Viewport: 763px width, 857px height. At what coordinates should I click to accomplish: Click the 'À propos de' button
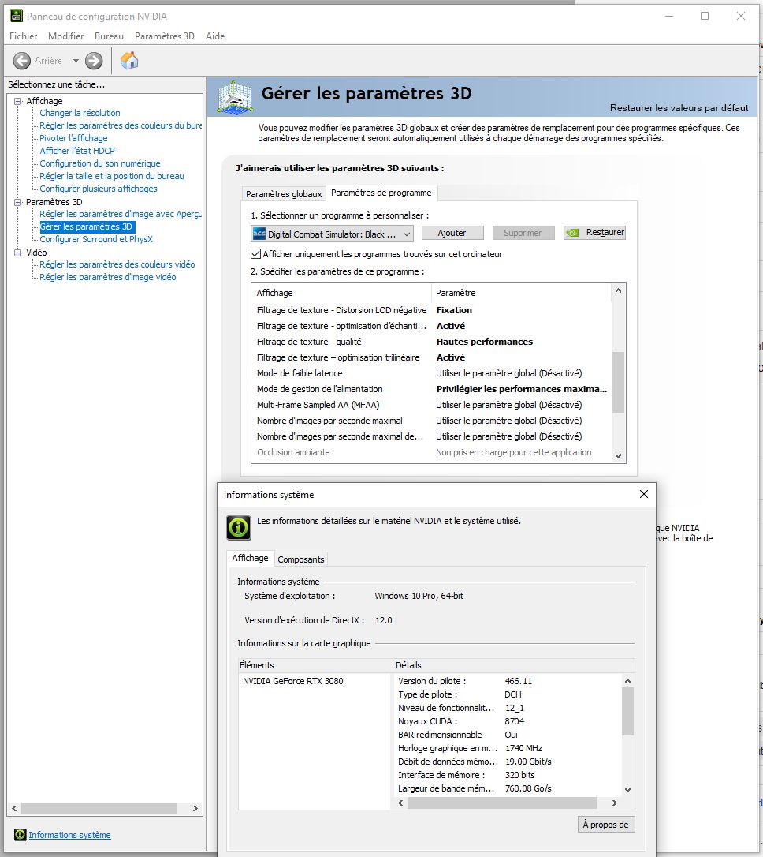[x=606, y=824]
